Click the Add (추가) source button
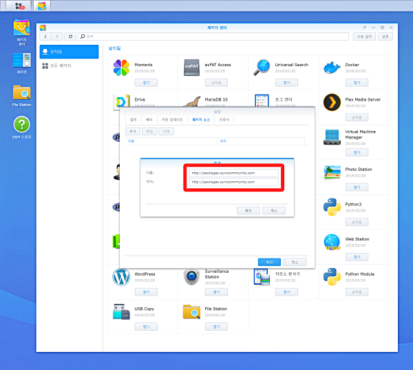This screenshot has width=413, height=370. click(133, 132)
